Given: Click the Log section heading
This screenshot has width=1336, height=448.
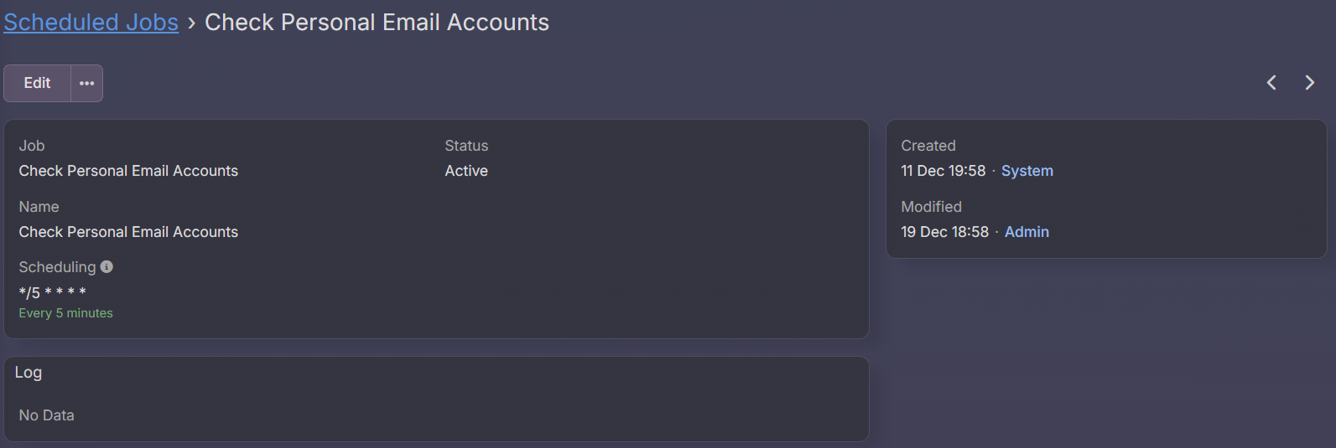Looking at the screenshot, I should (x=29, y=373).
